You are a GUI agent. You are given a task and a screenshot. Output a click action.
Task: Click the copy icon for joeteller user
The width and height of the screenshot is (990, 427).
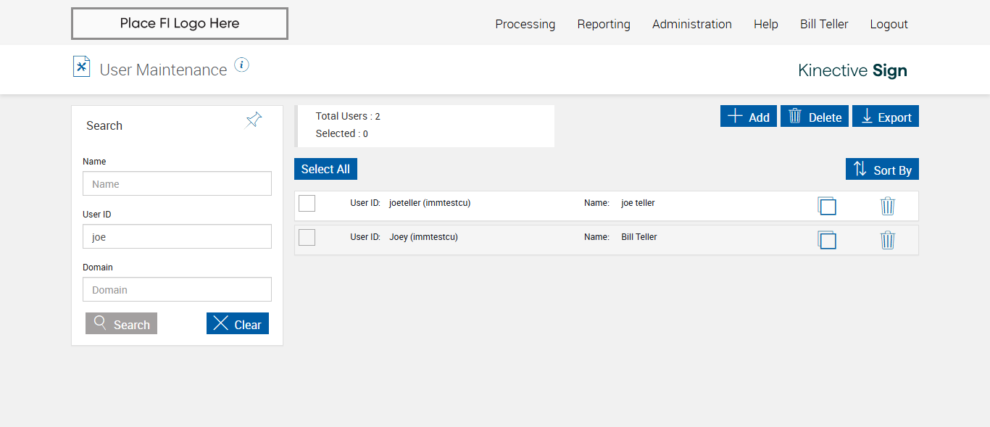827,207
